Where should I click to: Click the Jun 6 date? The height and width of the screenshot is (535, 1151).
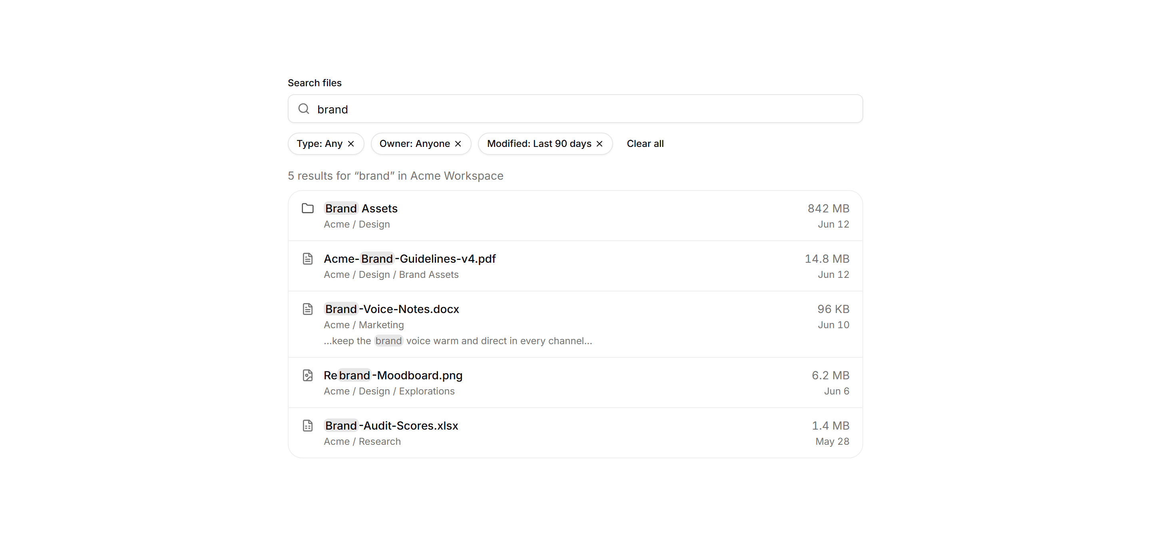click(836, 391)
